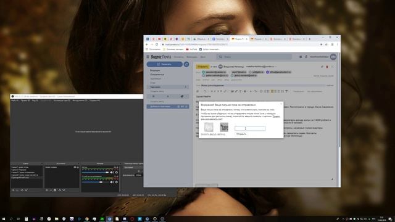The image size is (395, 222).
Task: Click the email subject field
Action: pyautogui.click(x=264, y=86)
